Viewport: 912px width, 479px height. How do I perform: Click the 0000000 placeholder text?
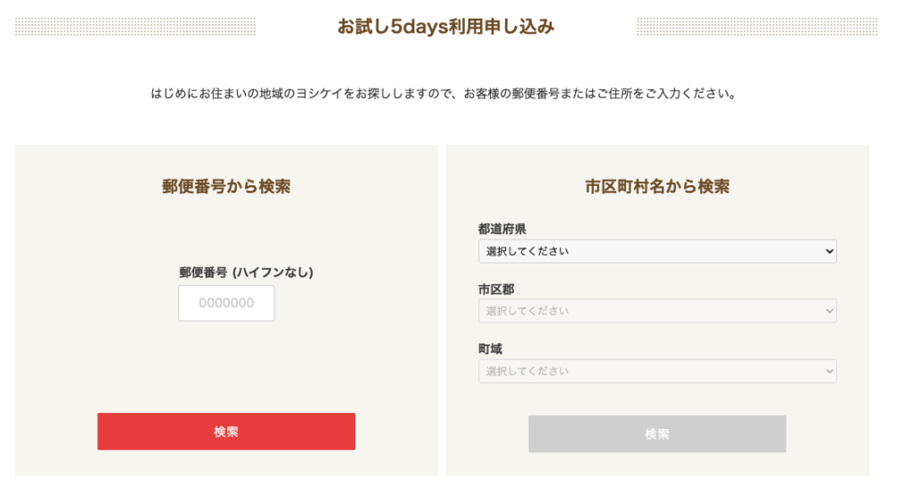pos(226,303)
